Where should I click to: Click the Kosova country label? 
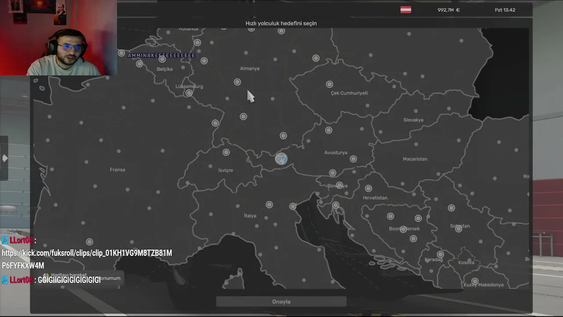[x=466, y=262]
